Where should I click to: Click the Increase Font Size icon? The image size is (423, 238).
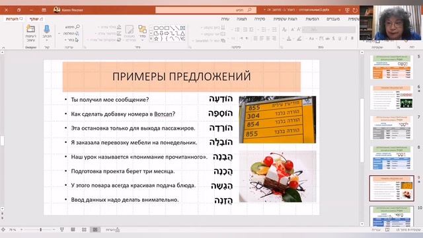tap(298, 29)
